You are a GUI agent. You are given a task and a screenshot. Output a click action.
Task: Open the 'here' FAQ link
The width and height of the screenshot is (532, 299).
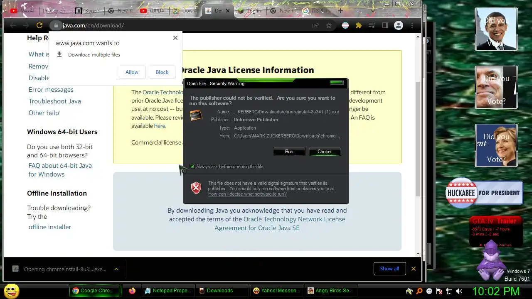click(160, 126)
